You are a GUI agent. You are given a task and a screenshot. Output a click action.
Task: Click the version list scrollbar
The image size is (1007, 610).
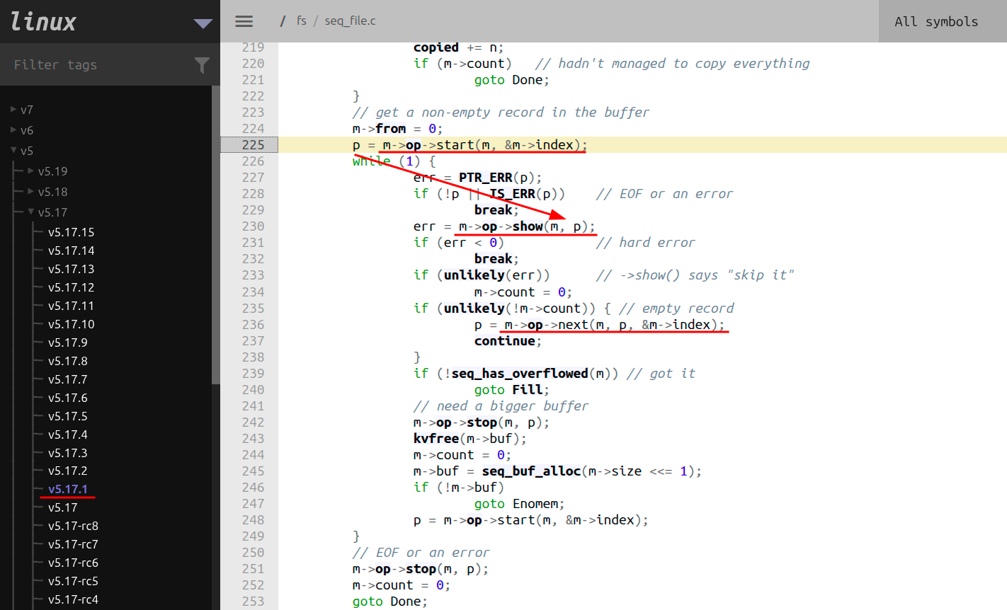tap(216, 234)
